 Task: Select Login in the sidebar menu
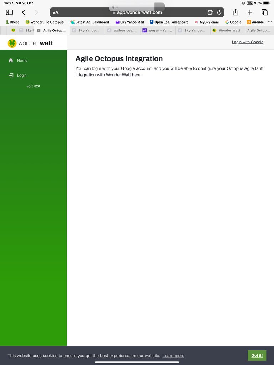tap(21, 76)
